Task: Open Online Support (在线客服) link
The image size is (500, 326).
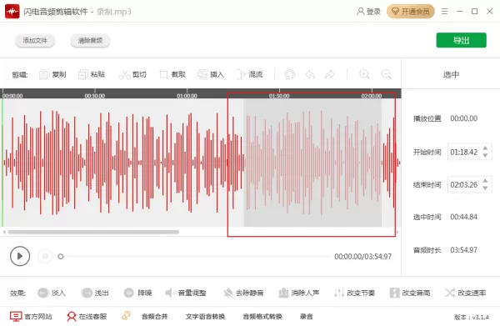Action: coord(87,317)
